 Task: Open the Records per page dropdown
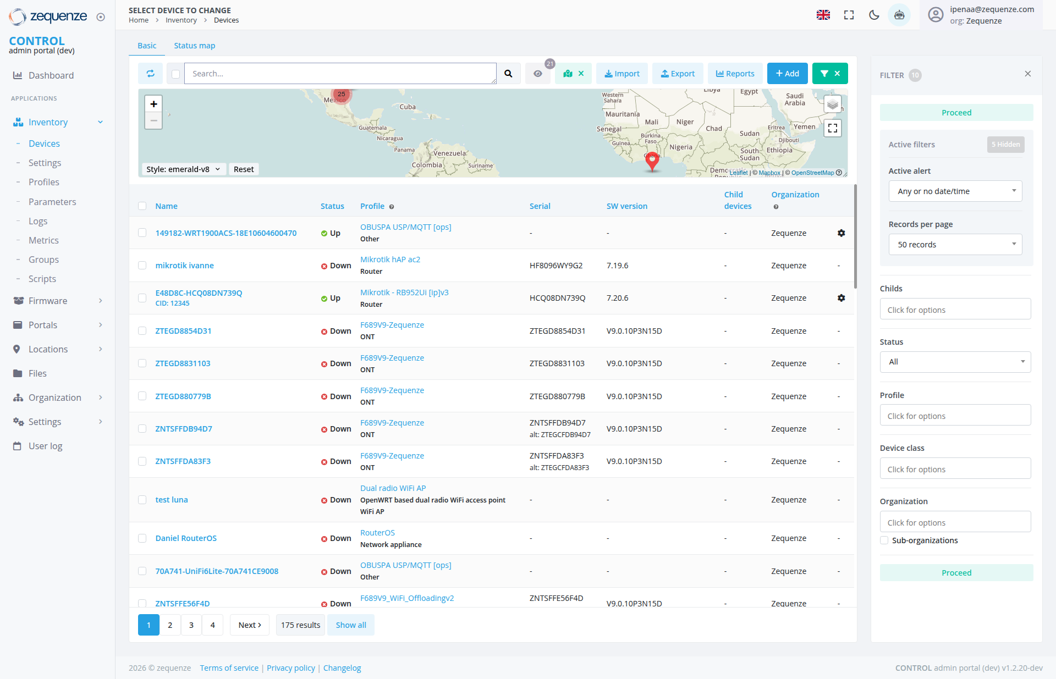point(955,245)
